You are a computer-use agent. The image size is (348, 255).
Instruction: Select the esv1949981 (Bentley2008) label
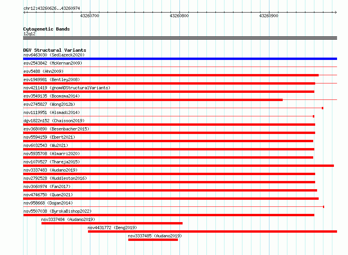point(52,80)
